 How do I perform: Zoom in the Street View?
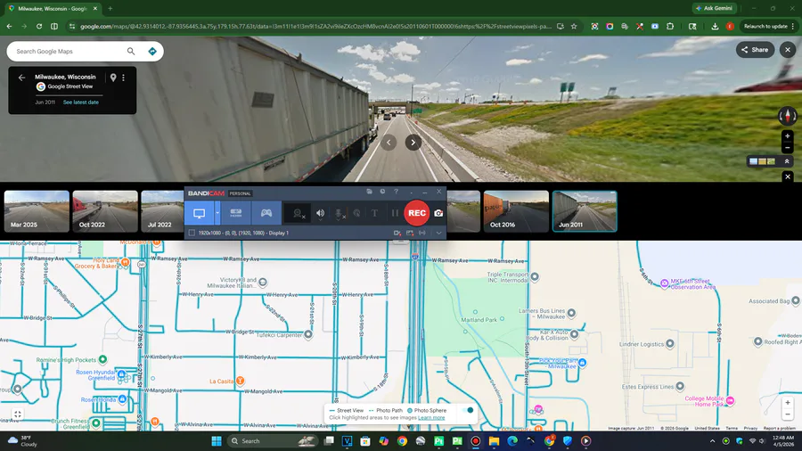tap(788, 136)
